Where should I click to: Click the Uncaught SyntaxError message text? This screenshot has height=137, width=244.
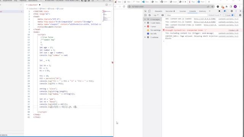(186, 30)
